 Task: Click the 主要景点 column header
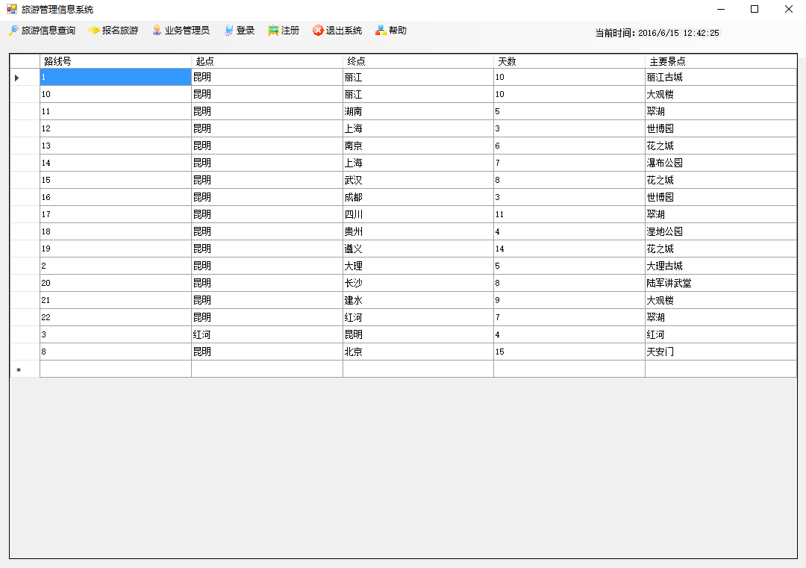point(720,61)
